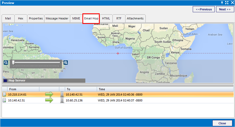Click the red crosshair on the map
Viewport: 235px width, 127px height.
tap(118, 54)
